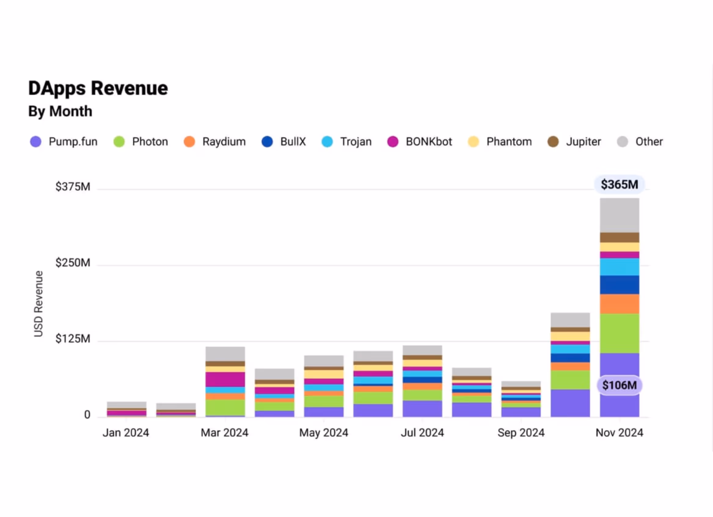Click the Phantom yellow legend dot
713x517 pixels.
tap(473, 142)
